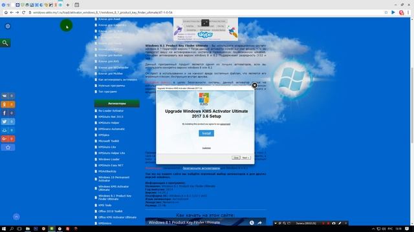Click the Skype banner thumbnail at the top
This screenshot has width=414, height=232.
point(206,29)
